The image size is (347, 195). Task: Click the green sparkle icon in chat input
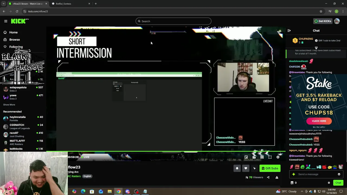[294, 174]
